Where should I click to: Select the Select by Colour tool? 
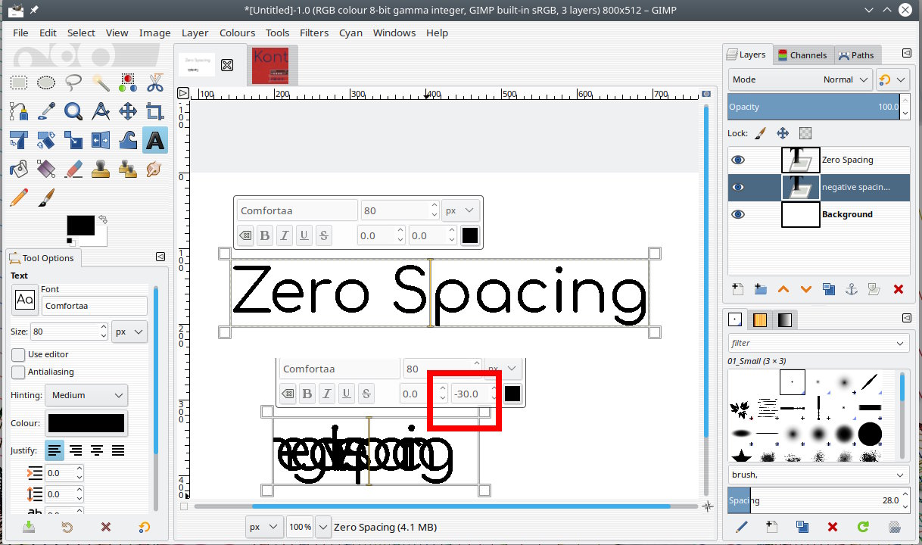point(128,83)
